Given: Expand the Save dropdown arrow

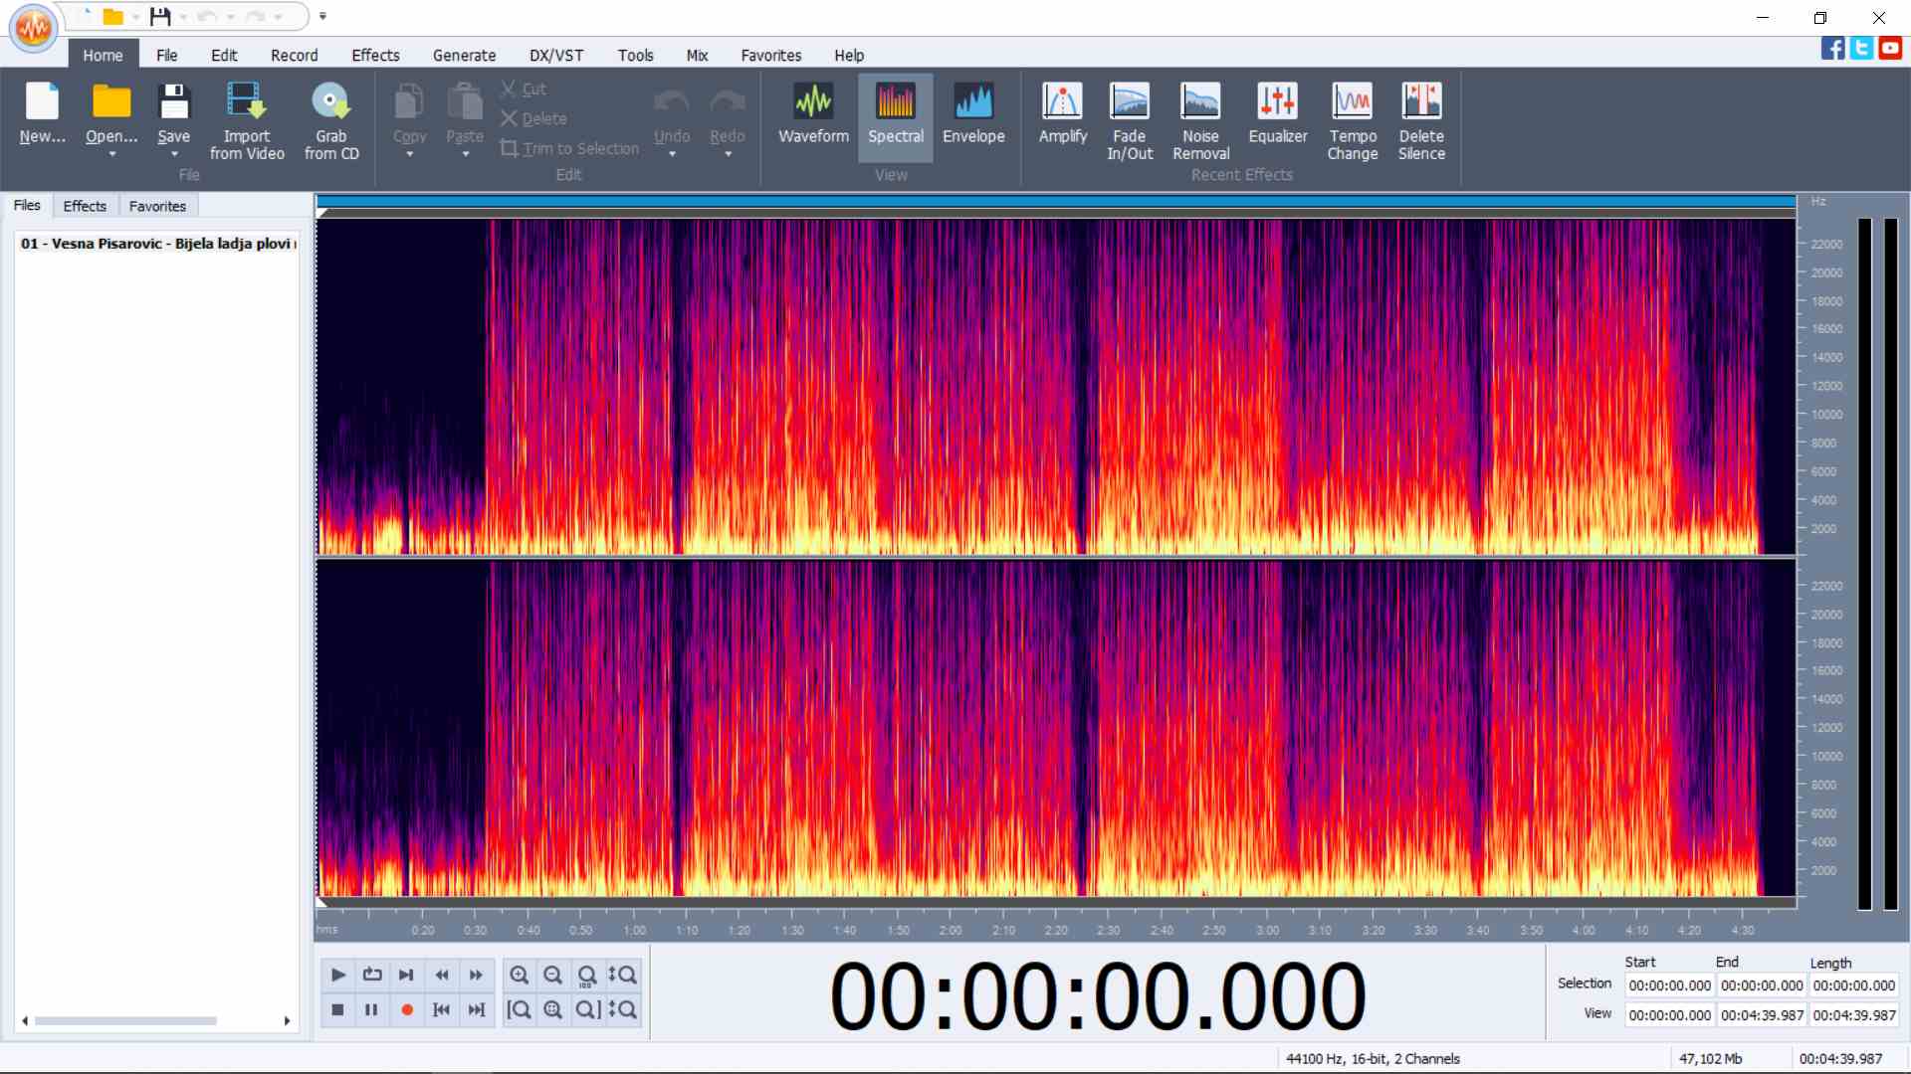Looking at the screenshot, I should pyautogui.click(x=173, y=155).
